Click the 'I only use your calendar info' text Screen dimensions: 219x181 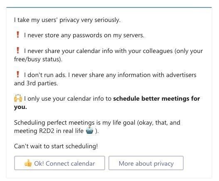68,99
